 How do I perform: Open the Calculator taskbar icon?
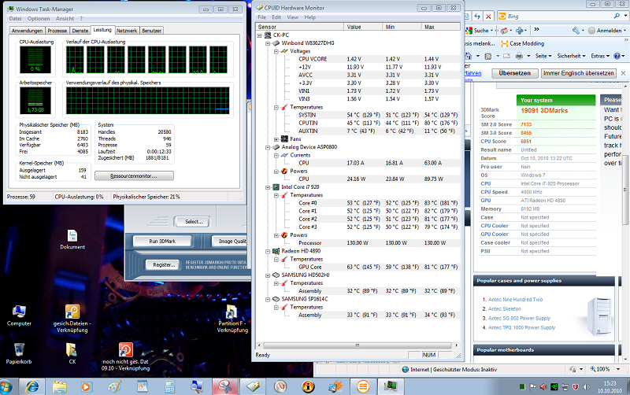point(170,387)
